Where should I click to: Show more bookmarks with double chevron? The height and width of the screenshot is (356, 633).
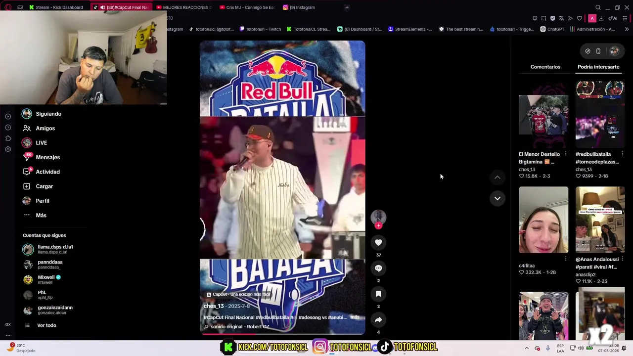(627, 29)
